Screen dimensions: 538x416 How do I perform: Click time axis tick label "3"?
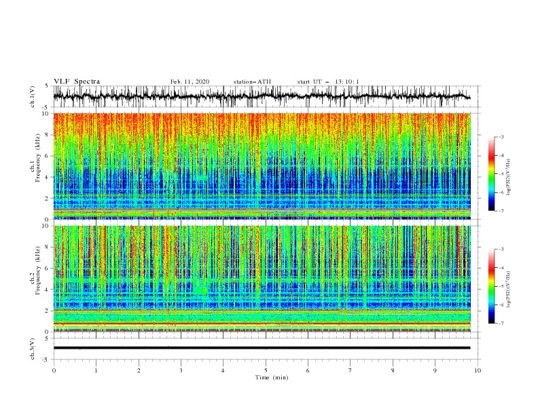coord(181,370)
